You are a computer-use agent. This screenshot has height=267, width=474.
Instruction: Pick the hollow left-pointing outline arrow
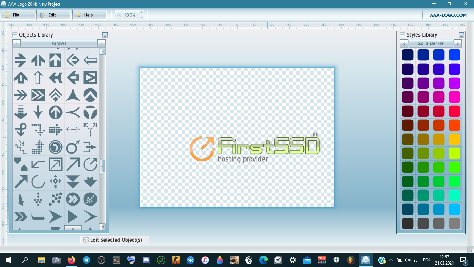90,60
